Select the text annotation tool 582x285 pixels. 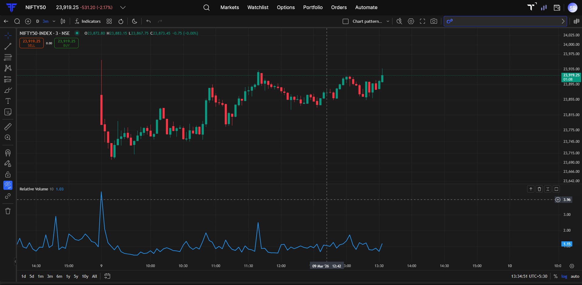coord(8,101)
